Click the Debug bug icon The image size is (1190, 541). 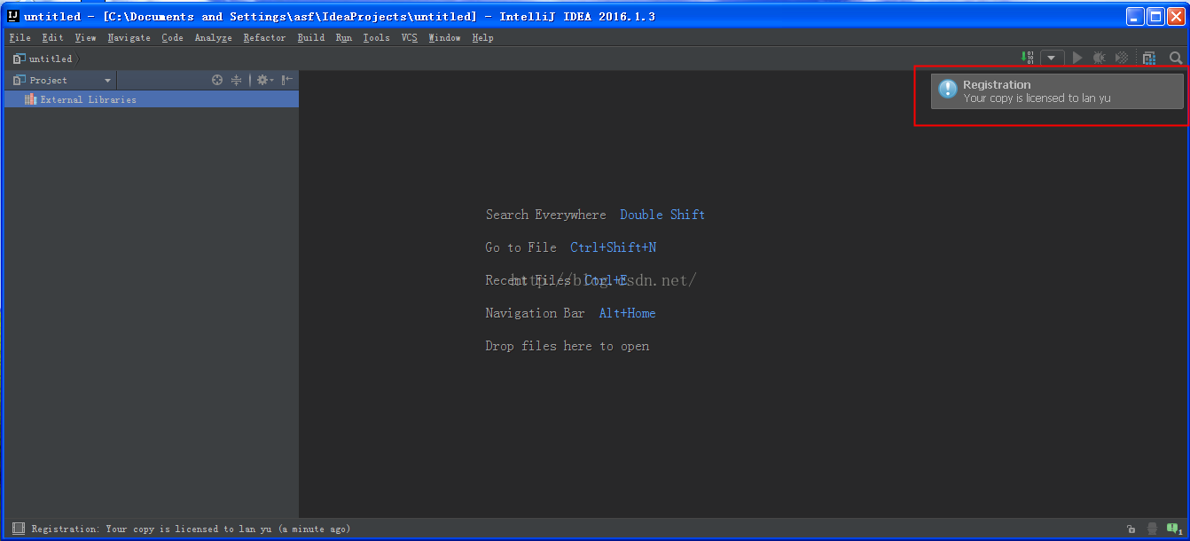click(1100, 58)
